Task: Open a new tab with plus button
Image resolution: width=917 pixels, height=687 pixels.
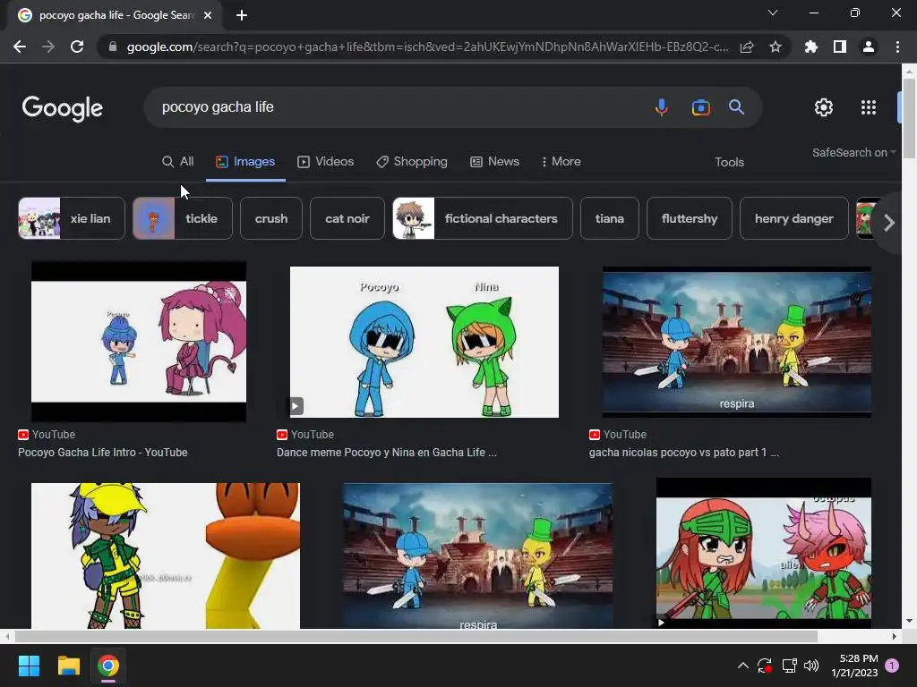Action: (x=242, y=15)
